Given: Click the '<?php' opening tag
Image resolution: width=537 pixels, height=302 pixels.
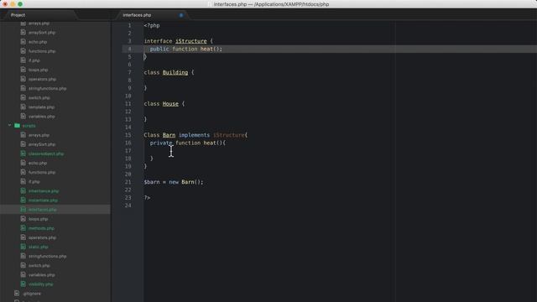Looking at the screenshot, I should click(152, 25).
